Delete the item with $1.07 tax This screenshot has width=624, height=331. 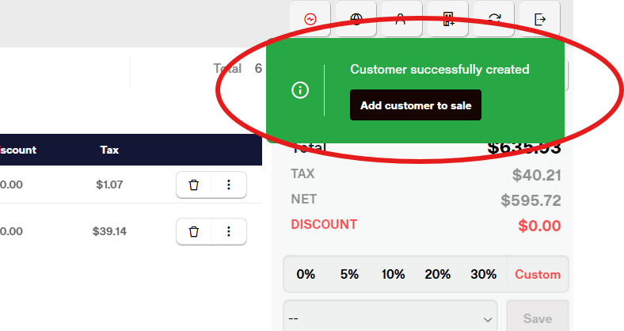pos(193,185)
